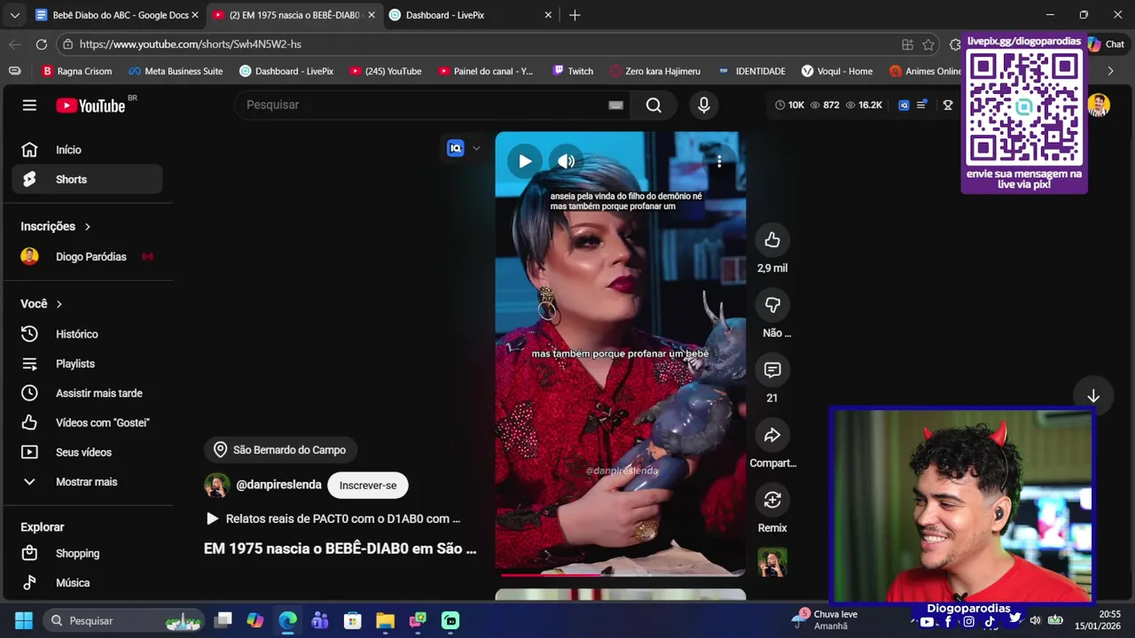Switch to the Dashboard - LivePix tab
1135x638 pixels.
tap(471, 15)
